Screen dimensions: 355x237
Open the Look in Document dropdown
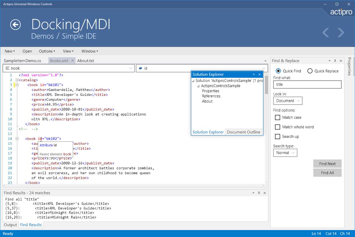click(288, 101)
